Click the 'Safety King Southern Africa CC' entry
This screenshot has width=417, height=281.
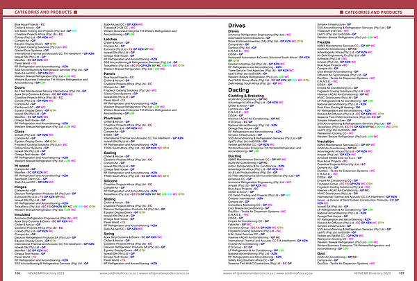(251, 260)
